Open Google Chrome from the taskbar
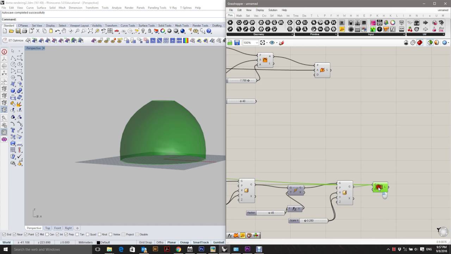The image size is (451, 254). click(x=178, y=249)
